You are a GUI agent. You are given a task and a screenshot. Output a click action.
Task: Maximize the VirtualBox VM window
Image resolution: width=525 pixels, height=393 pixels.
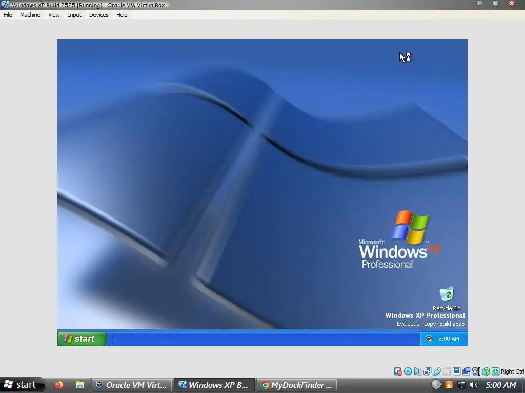point(496,3)
